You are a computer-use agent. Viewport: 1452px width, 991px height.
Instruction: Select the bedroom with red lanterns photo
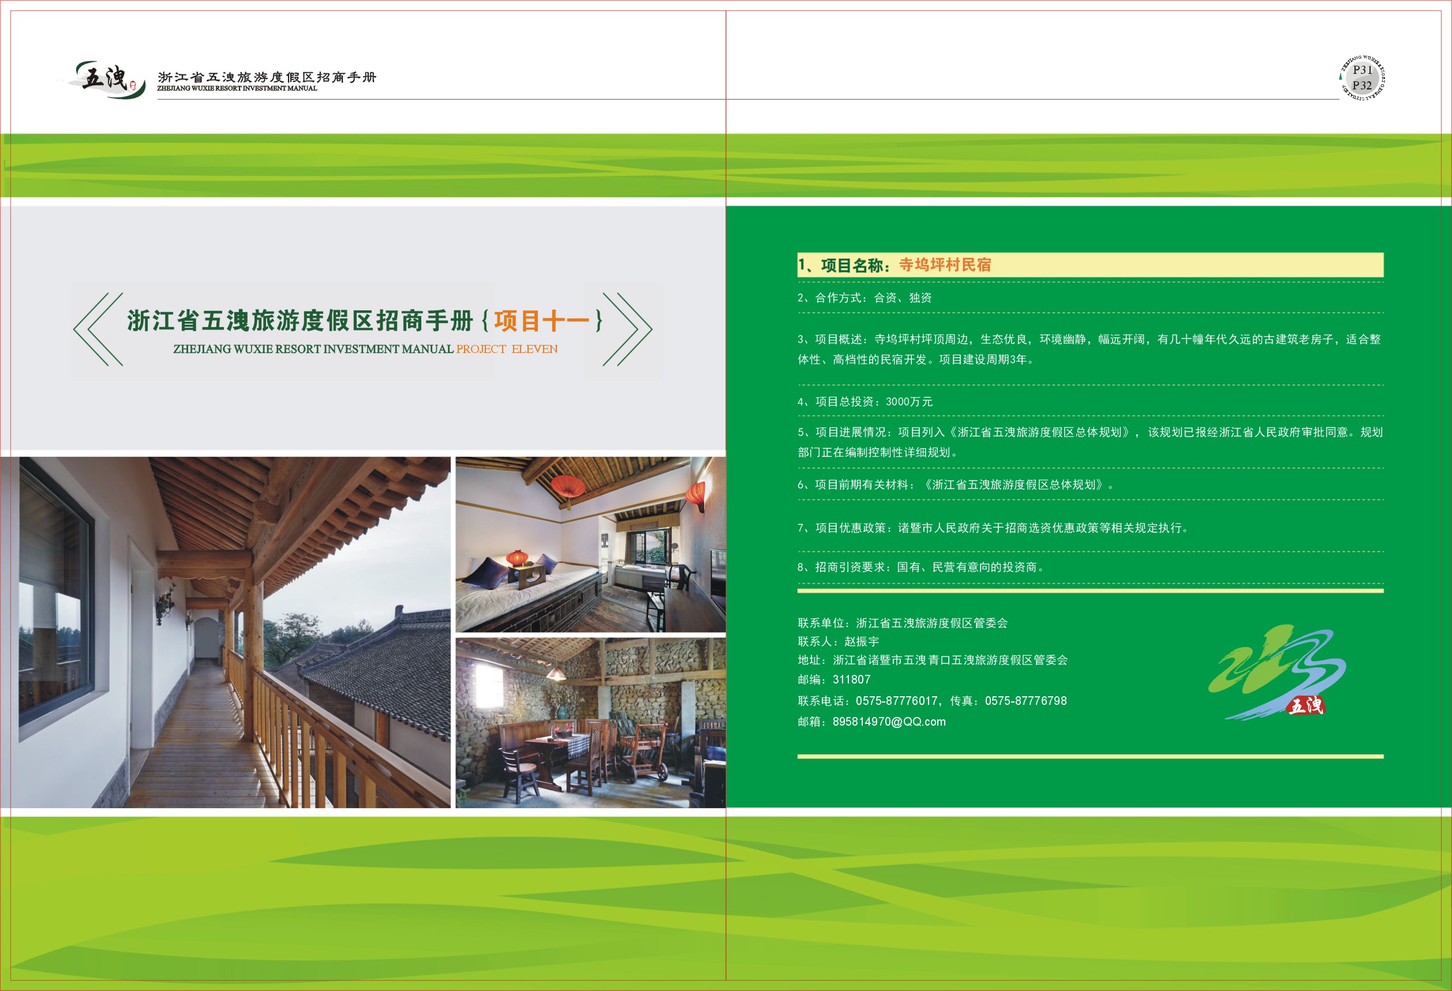[x=590, y=544]
